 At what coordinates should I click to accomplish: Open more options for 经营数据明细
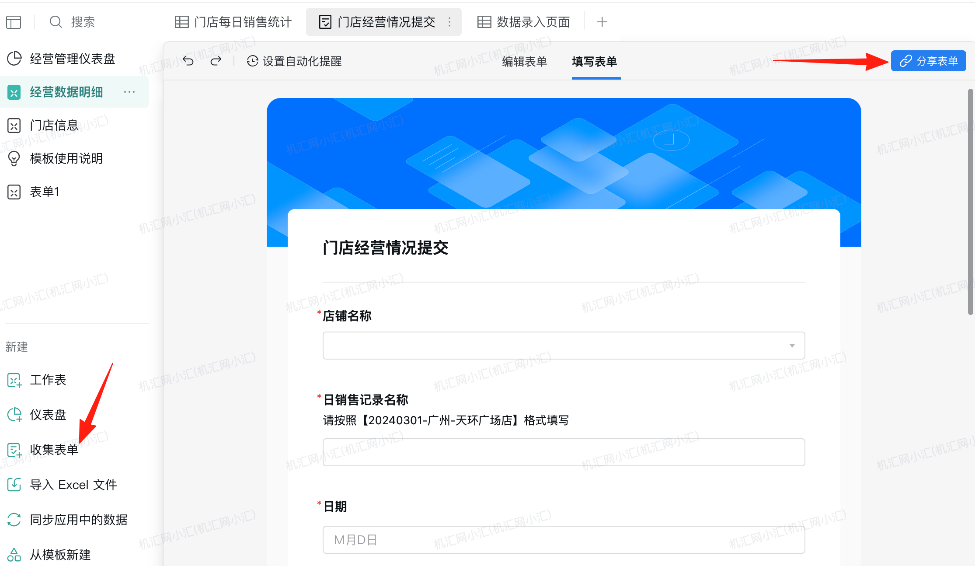coord(129,92)
